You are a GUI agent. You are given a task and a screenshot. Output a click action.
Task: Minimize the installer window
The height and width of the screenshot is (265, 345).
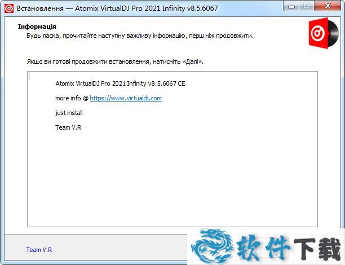tap(290, 6)
